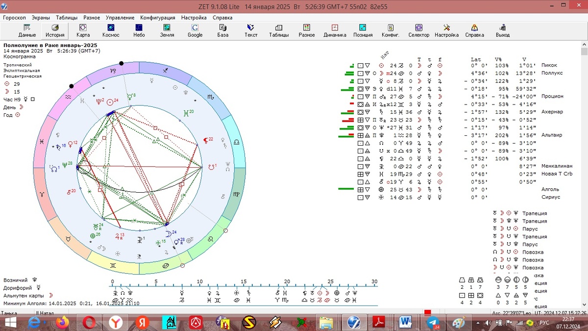Open Firefox from the taskbar
This screenshot has width=588, height=331.
click(62, 323)
